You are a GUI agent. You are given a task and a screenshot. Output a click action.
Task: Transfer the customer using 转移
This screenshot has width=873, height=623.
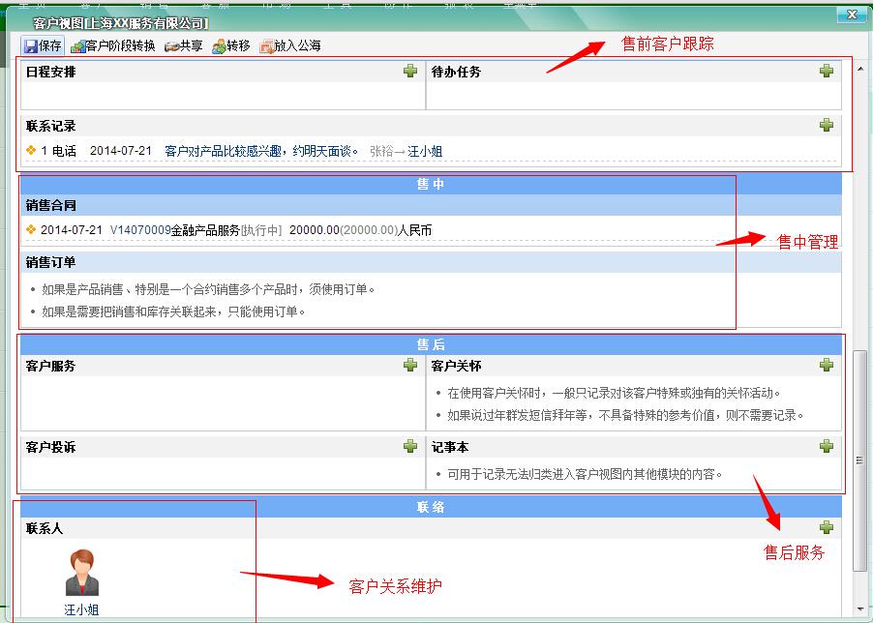[231, 45]
